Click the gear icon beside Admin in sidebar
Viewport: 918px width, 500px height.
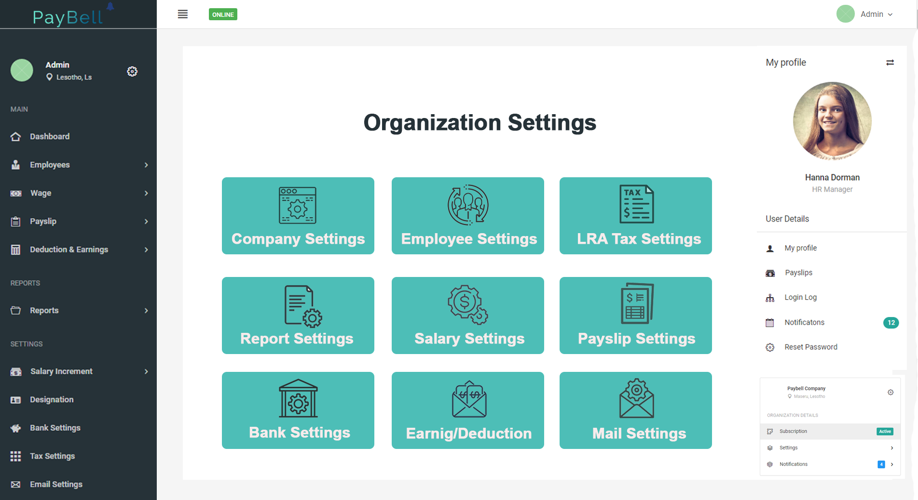132,72
